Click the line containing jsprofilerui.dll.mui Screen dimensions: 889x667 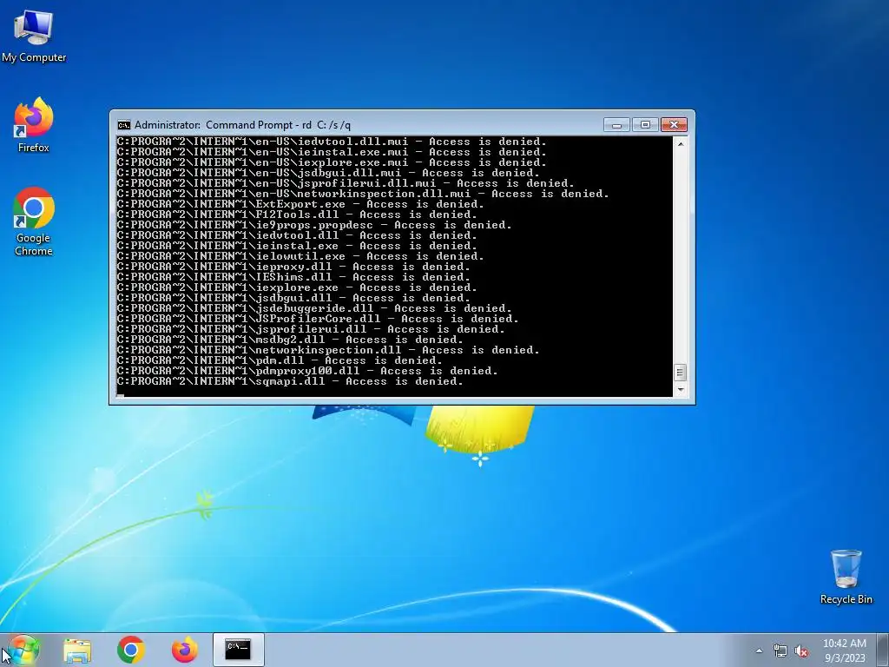point(346,183)
